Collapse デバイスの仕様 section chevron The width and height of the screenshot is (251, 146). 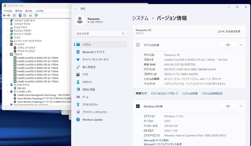pyautogui.click(x=241, y=45)
